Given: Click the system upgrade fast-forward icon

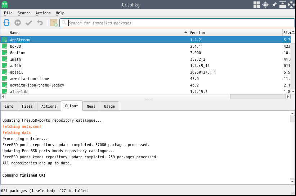Looking at the screenshot, I should [x=18, y=23].
